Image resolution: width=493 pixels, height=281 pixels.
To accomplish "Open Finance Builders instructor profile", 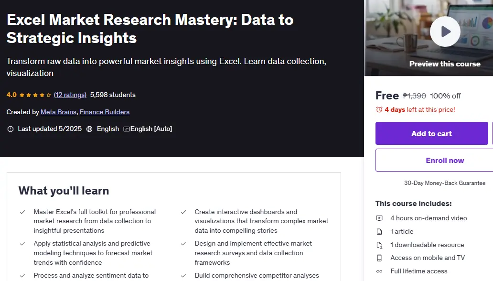I will click(x=105, y=112).
